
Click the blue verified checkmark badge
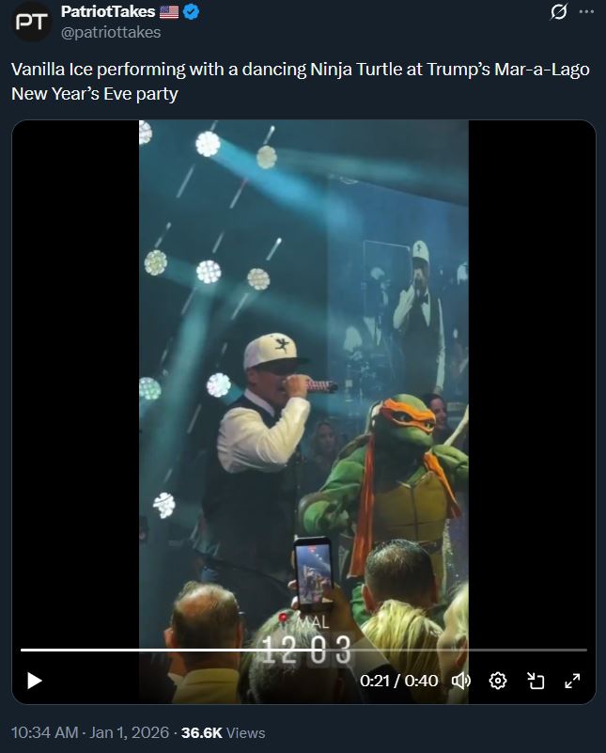[191, 12]
